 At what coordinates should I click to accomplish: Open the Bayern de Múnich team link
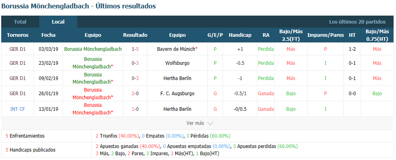click(x=177, y=49)
